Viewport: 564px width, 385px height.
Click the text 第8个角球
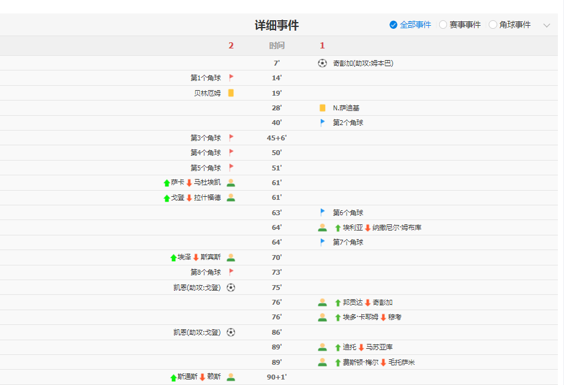click(x=206, y=273)
